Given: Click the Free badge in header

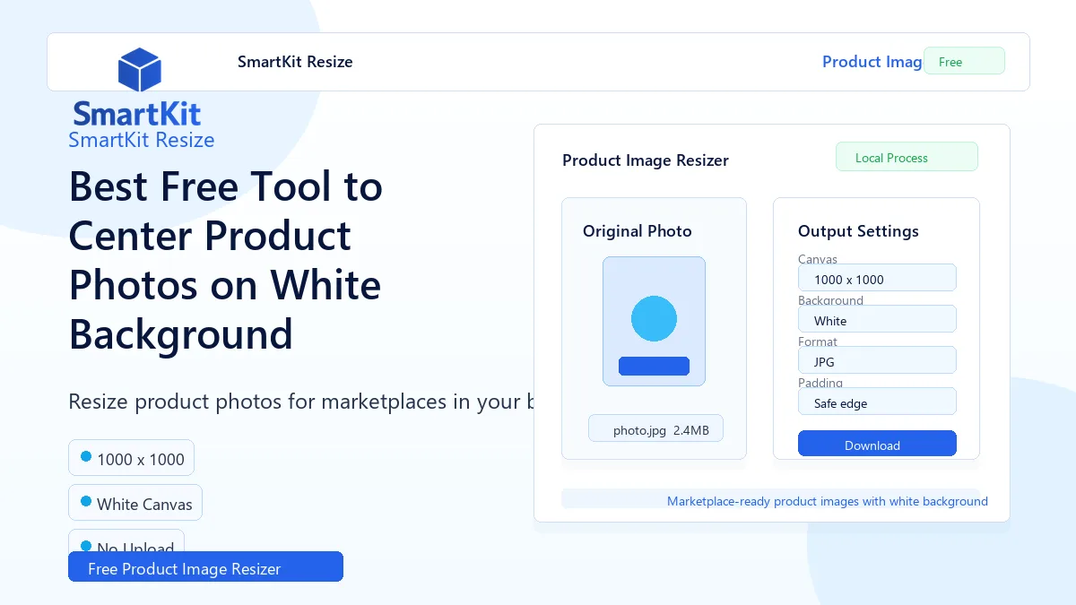Looking at the screenshot, I should 964,61.
